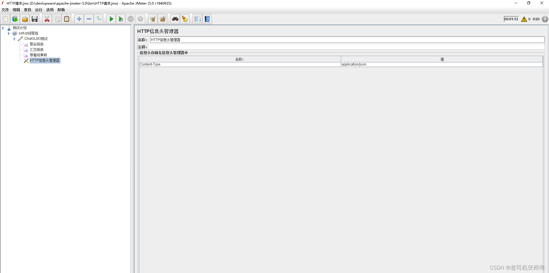
Task: Save the test plan with the floppy disk icon
Action: (35, 19)
